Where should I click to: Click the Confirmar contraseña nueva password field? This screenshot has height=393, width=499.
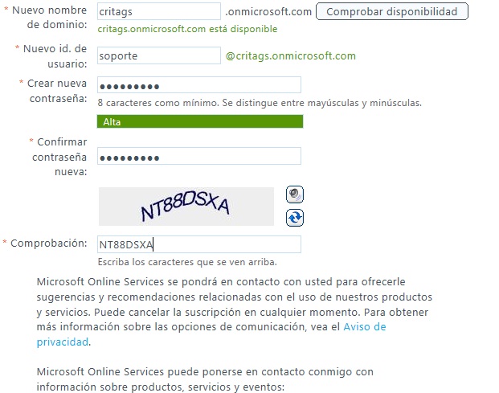pyautogui.click(x=199, y=156)
